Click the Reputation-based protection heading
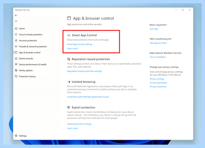The image size is (205, 148). (91, 59)
